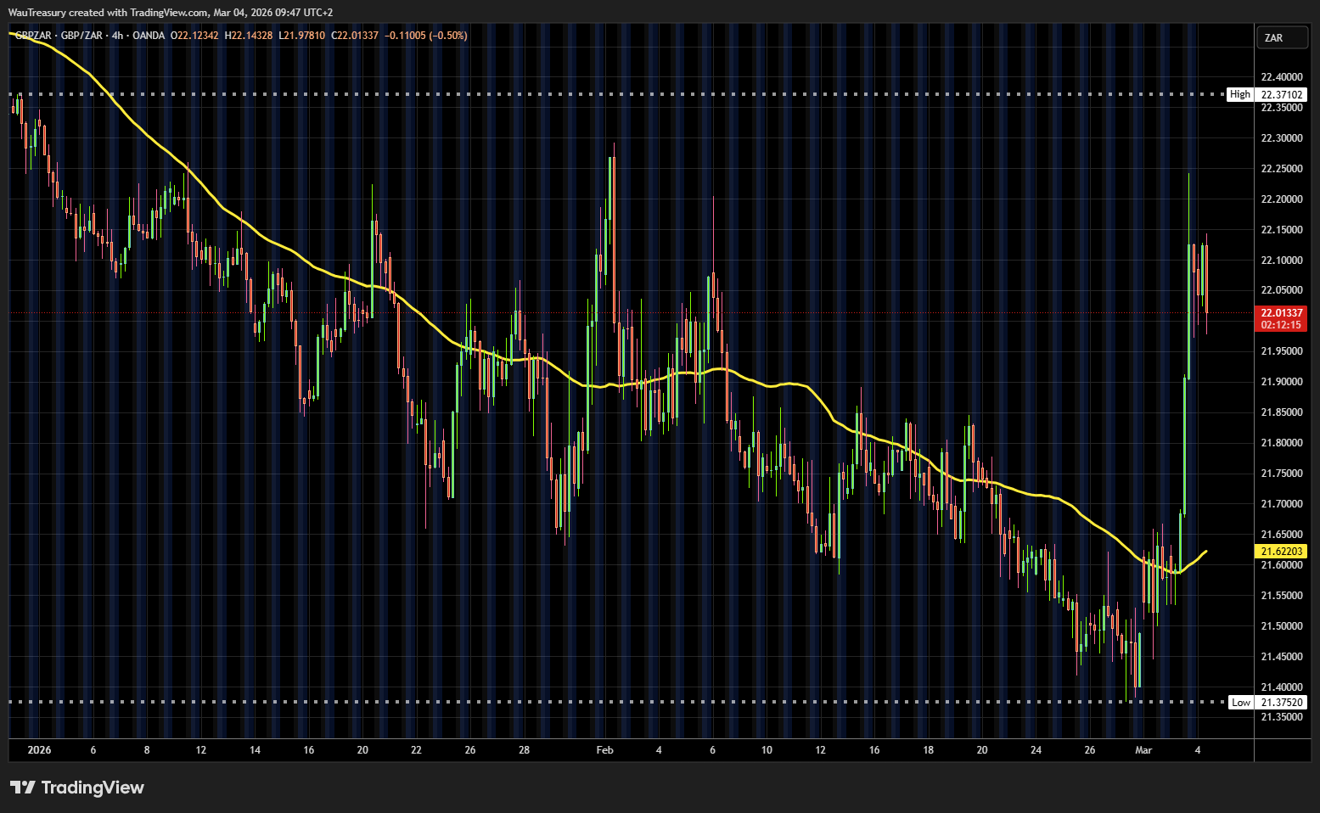Click the 22.40000 price axis label
Image resolution: width=1320 pixels, height=813 pixels.
point(1281,77)
